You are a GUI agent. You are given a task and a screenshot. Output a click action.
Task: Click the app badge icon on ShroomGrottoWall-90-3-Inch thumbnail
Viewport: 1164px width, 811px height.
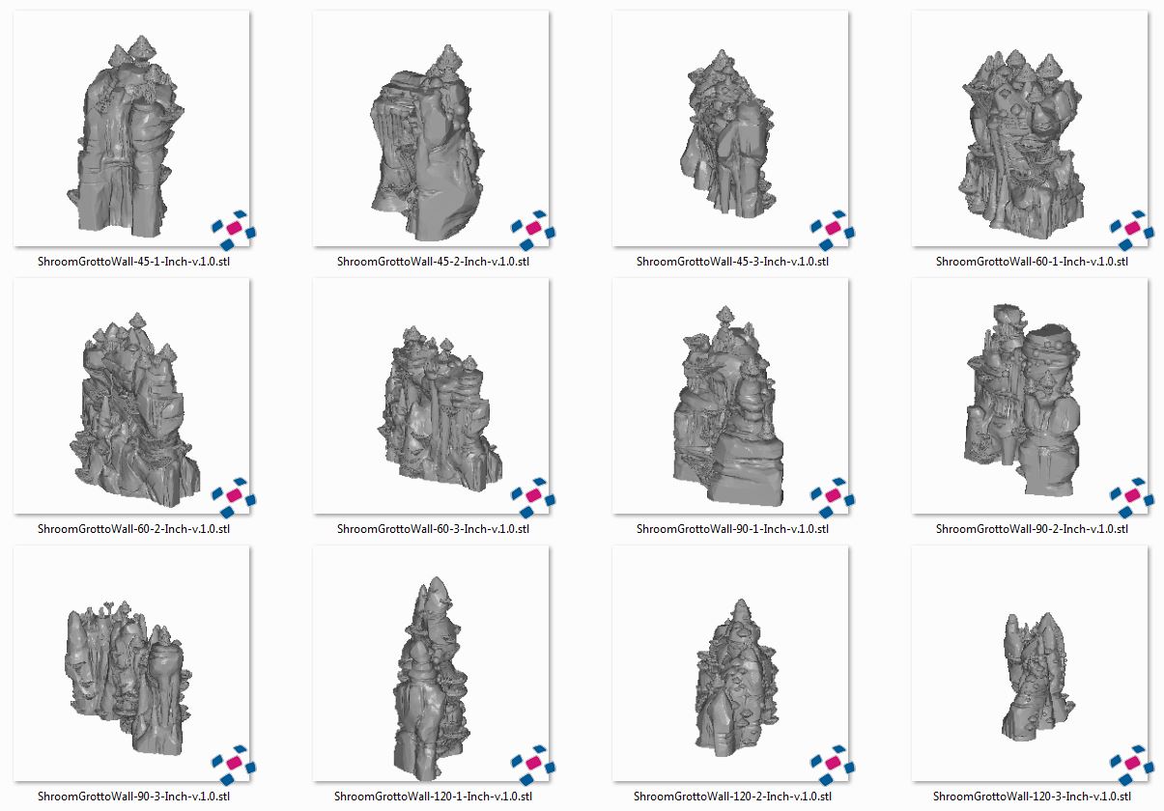click(233, 763)
